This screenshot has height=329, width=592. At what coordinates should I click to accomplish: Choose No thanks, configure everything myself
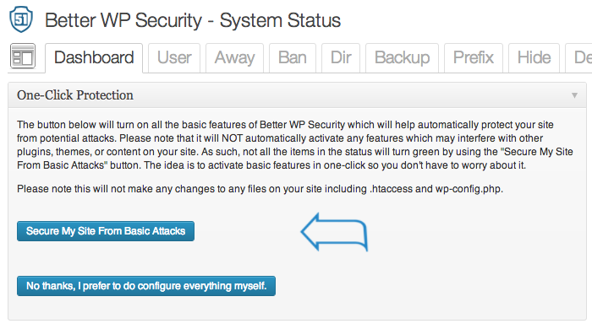(146, 286)
